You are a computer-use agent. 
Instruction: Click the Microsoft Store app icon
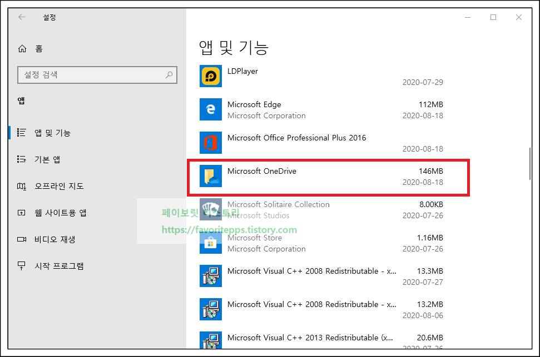[x=211, y=243]
